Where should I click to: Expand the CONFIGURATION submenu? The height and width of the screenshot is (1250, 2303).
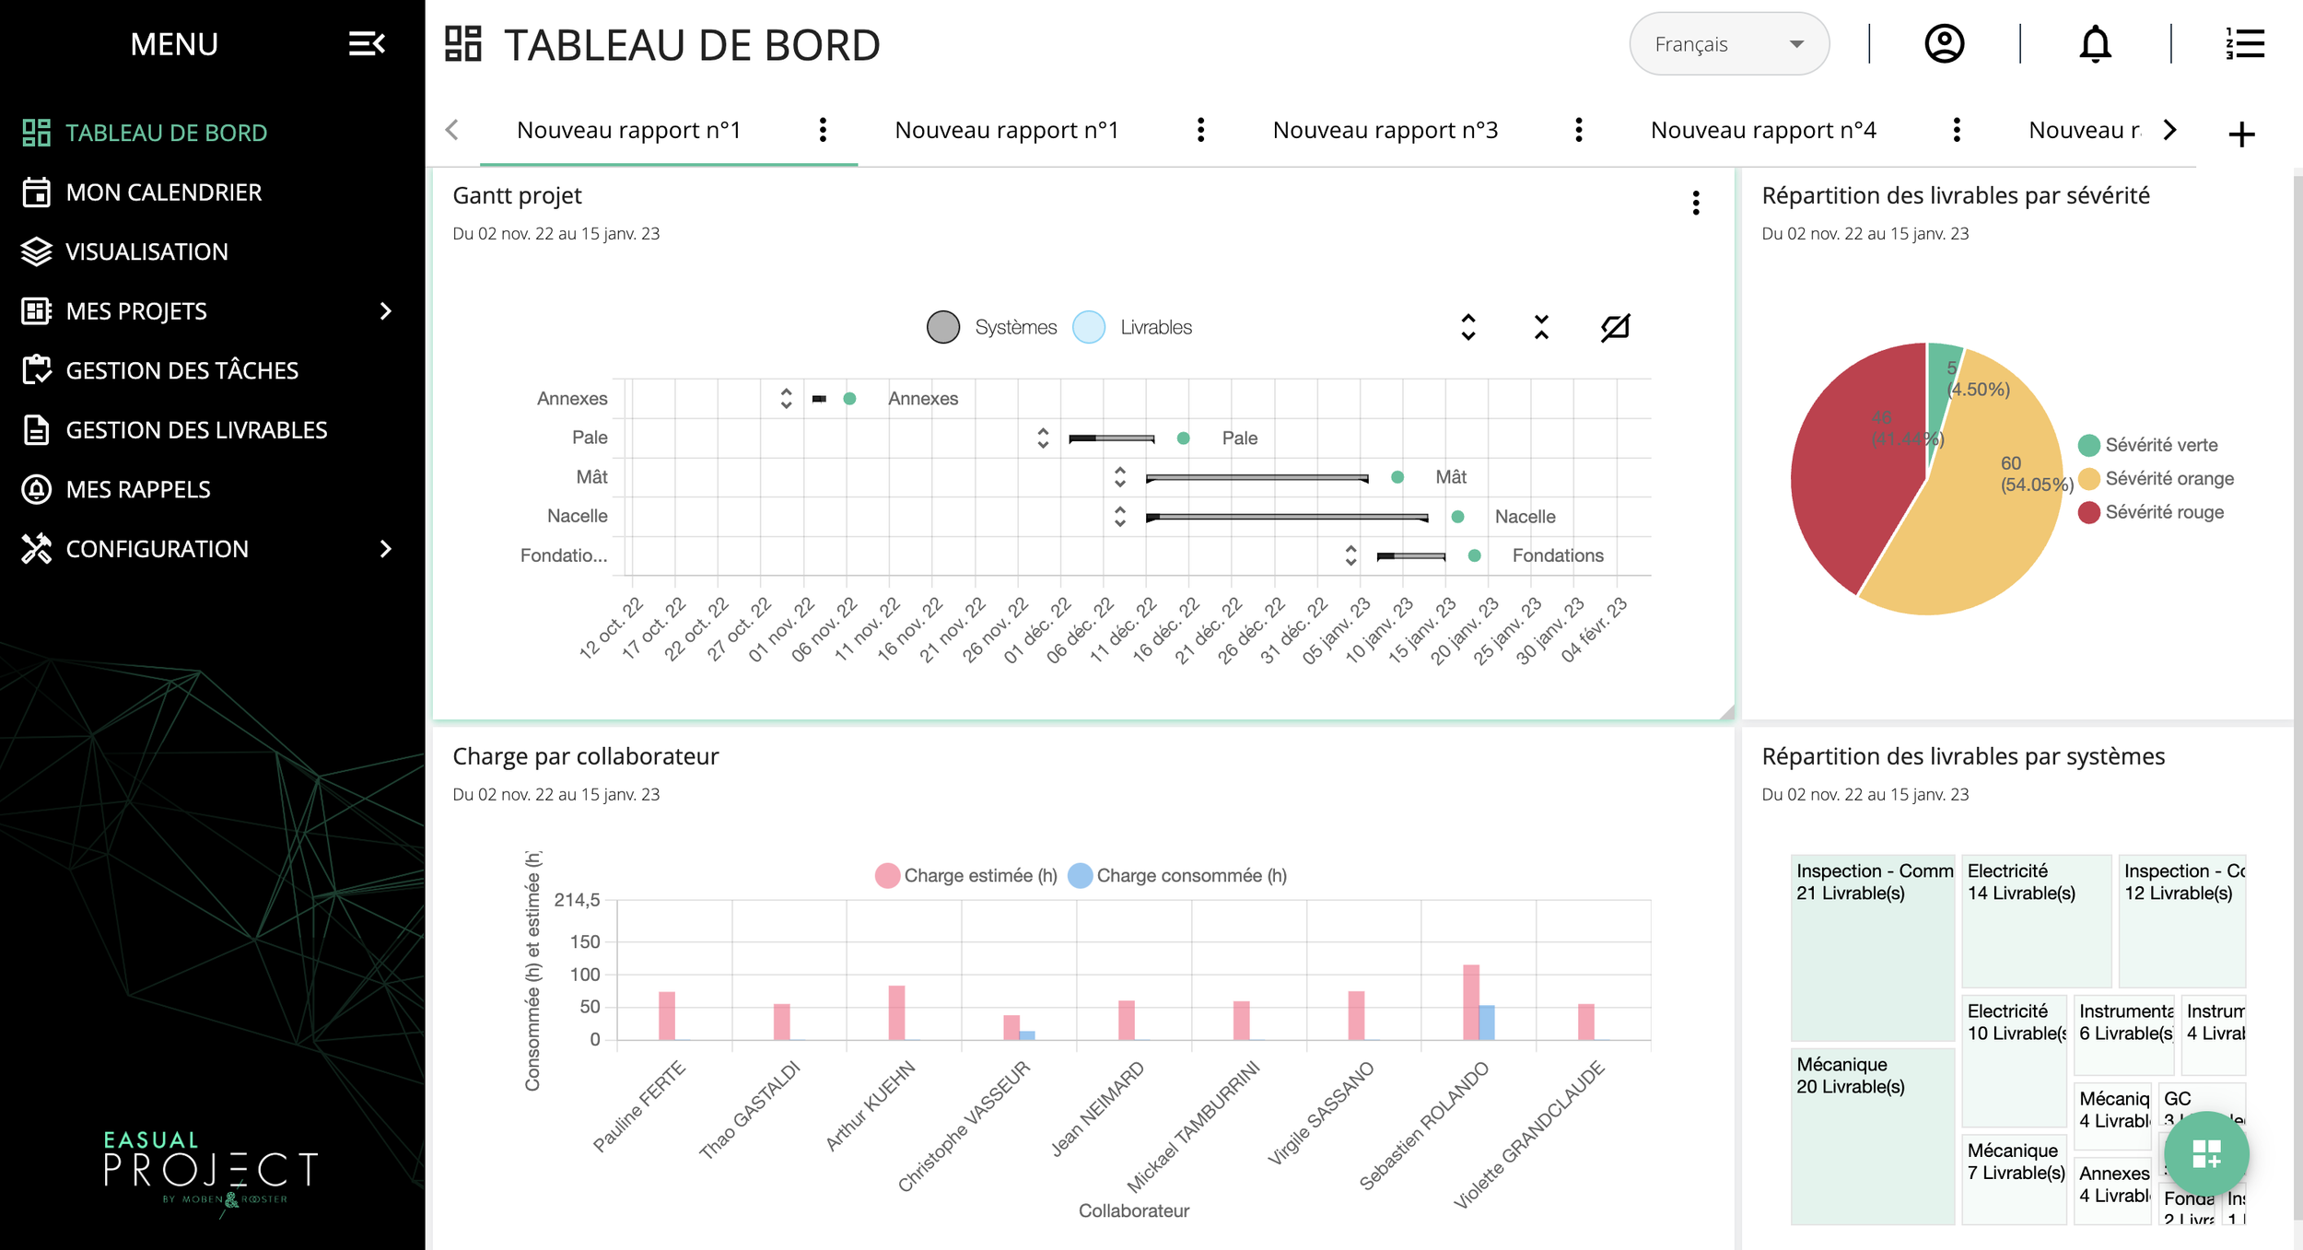(386, 549)
